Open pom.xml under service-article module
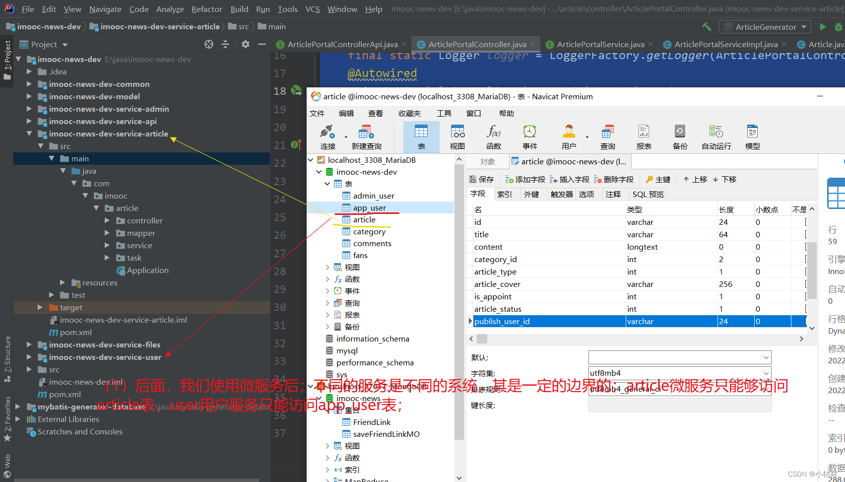 [x=75, y=332]
